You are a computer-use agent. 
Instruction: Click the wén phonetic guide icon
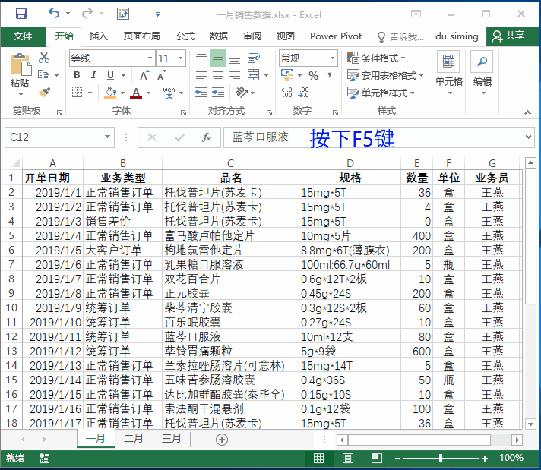(169, 93)
